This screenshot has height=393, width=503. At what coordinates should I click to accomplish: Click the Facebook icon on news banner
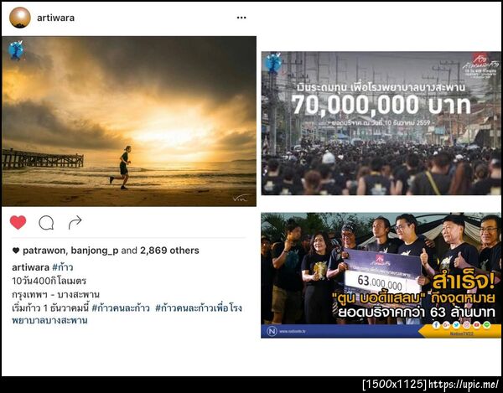click(x=436, y=325)
